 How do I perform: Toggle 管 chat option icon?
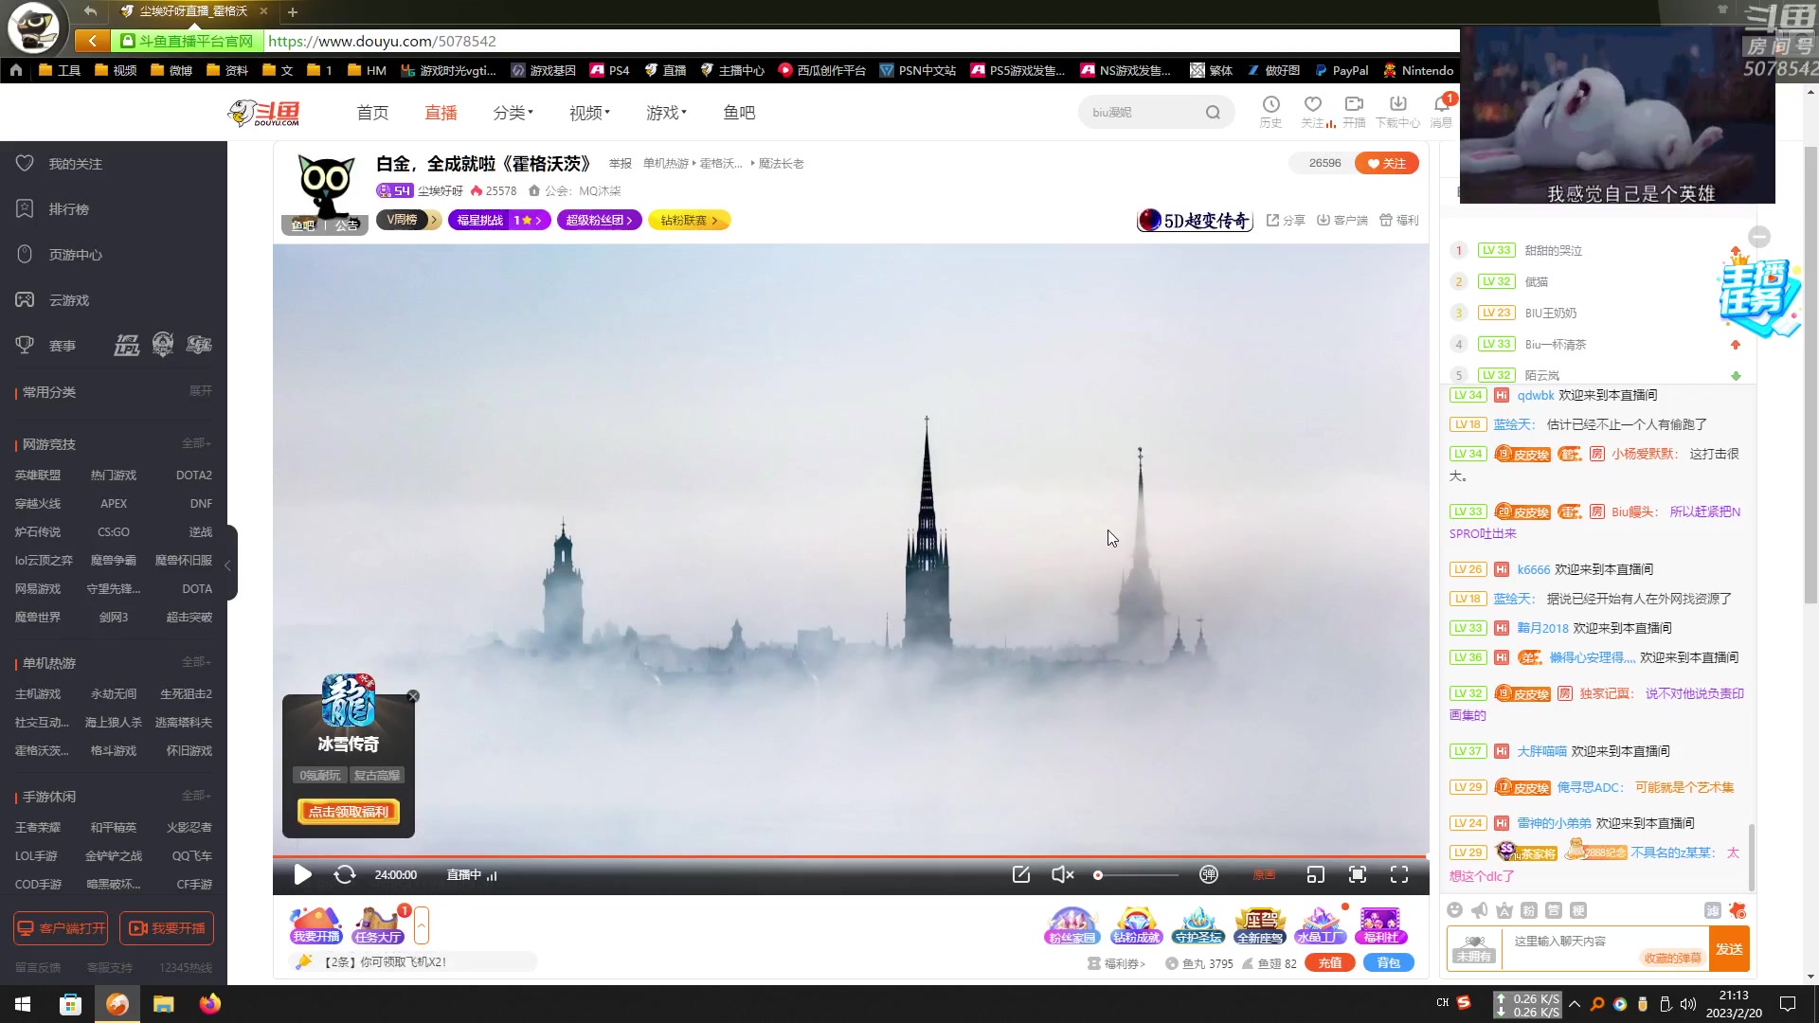pyautogui.click(x=1554, y=910)
